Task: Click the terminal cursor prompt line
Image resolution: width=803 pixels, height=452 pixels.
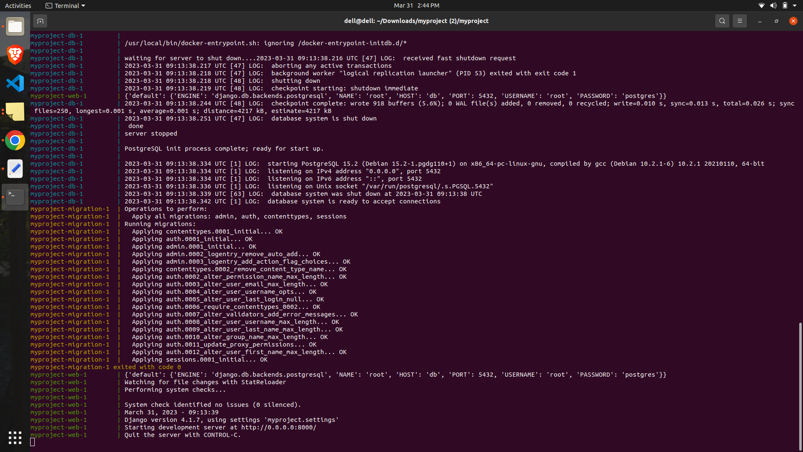Action: (33, 442)
